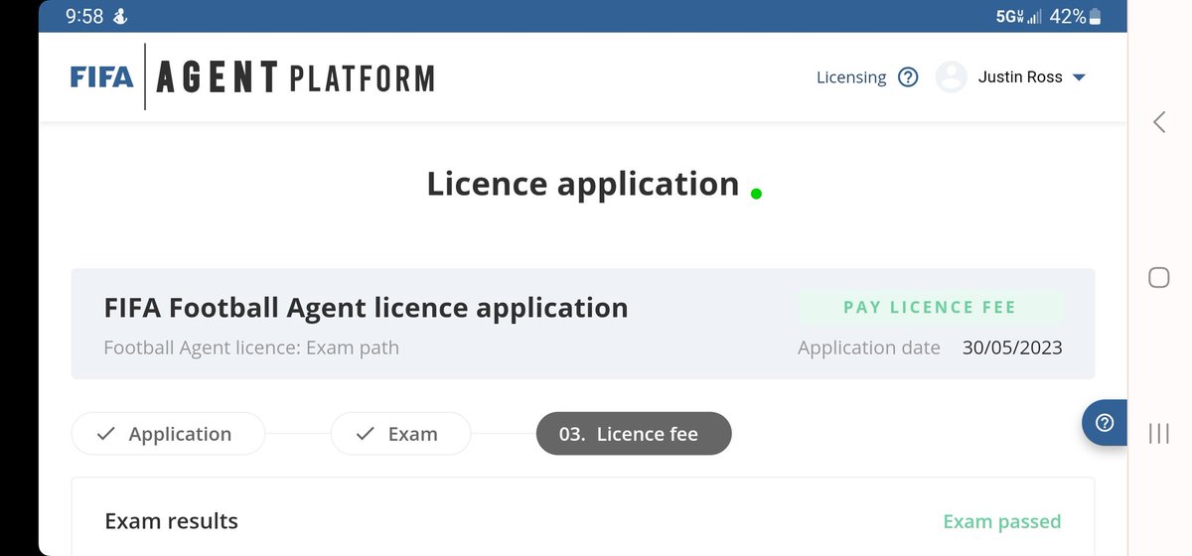This screenshot has width=1192, height=556.
Task: Click the Justin Ross profile avatar
Action: coord(952,77)
